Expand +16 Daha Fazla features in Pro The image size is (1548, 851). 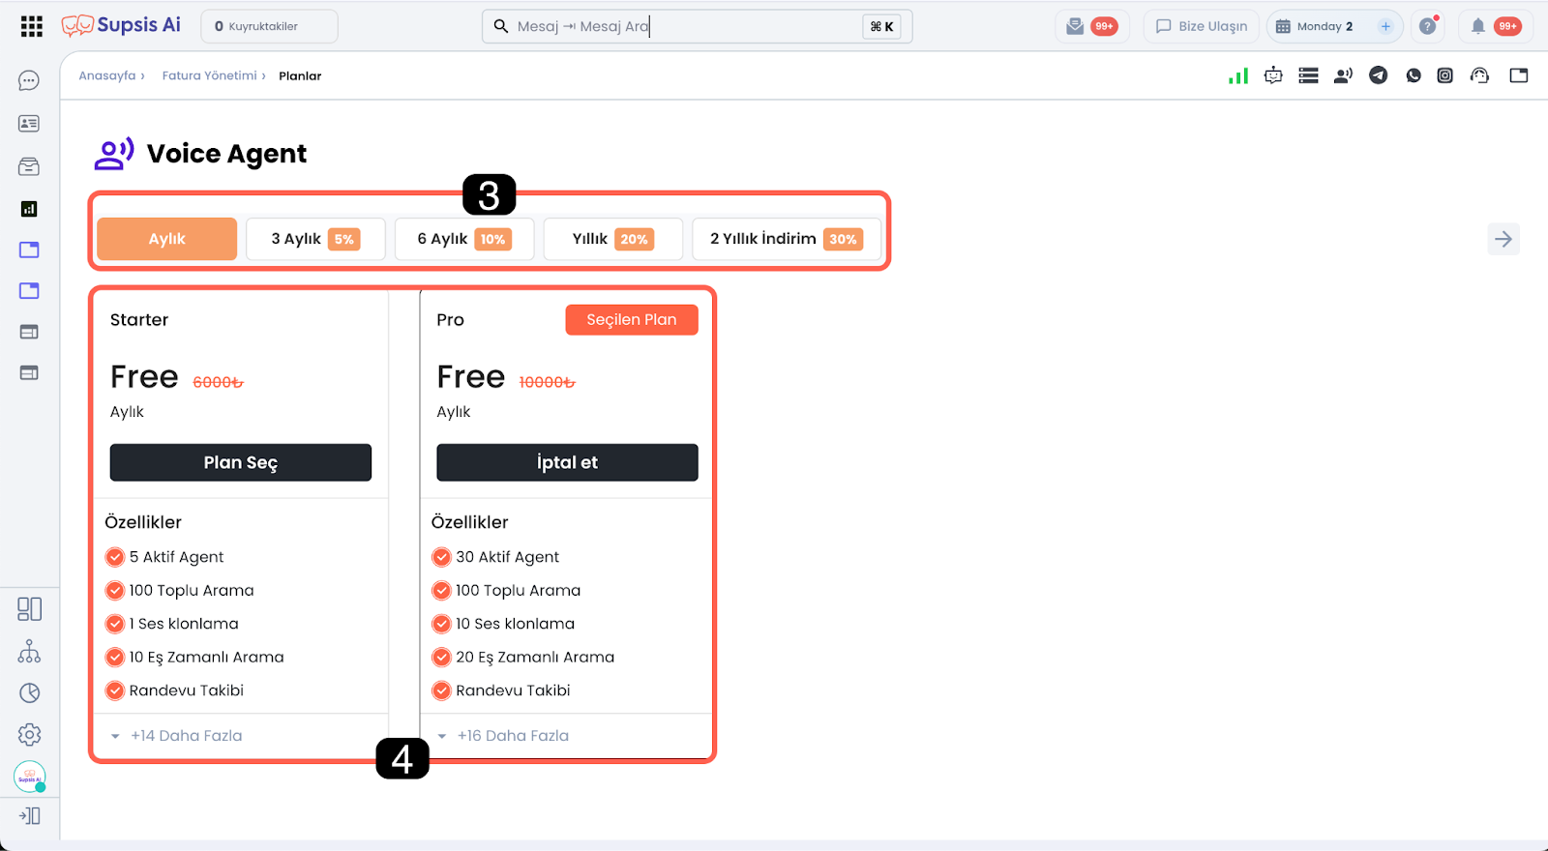(x=512, y=736)
